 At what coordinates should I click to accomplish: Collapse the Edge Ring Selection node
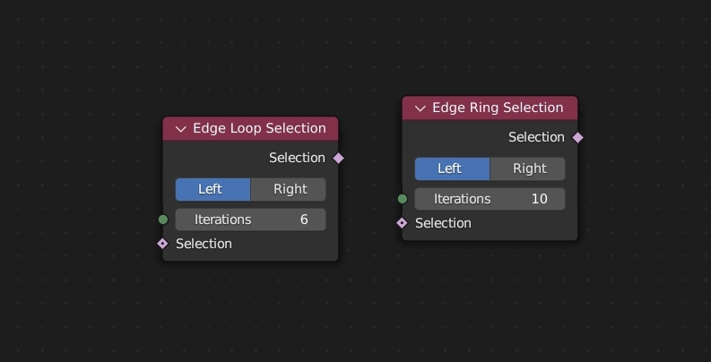click(421, 108)
